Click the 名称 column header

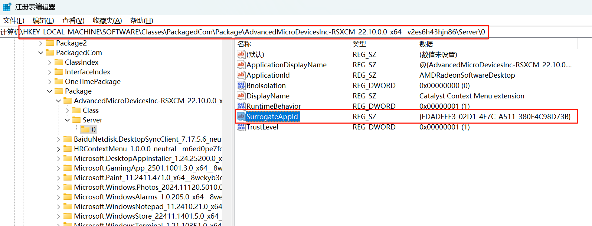pos(244,44)
